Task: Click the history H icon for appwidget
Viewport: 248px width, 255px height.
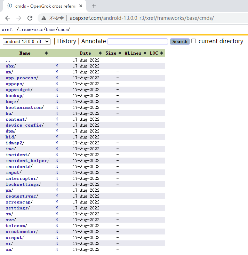Action: coord(57,89)
